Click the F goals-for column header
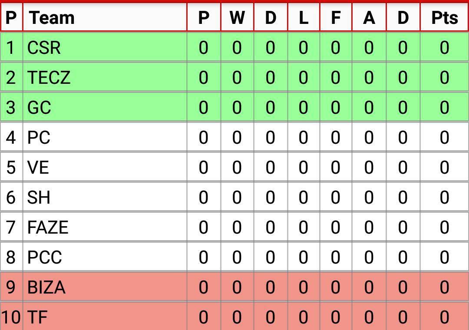The image size is (469, 330). [x=336, y=17]
